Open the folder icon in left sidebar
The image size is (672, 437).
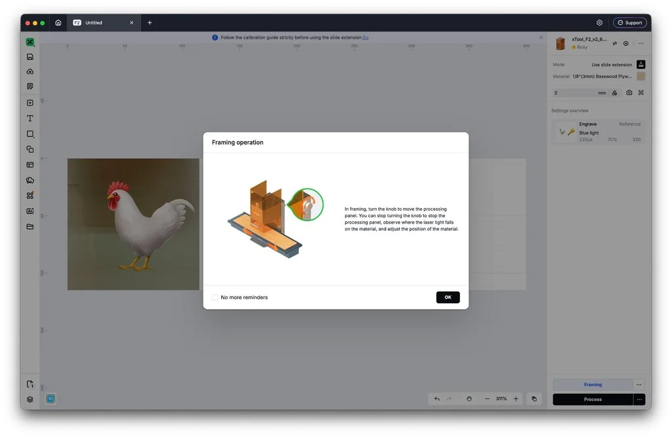click(30, 226)
